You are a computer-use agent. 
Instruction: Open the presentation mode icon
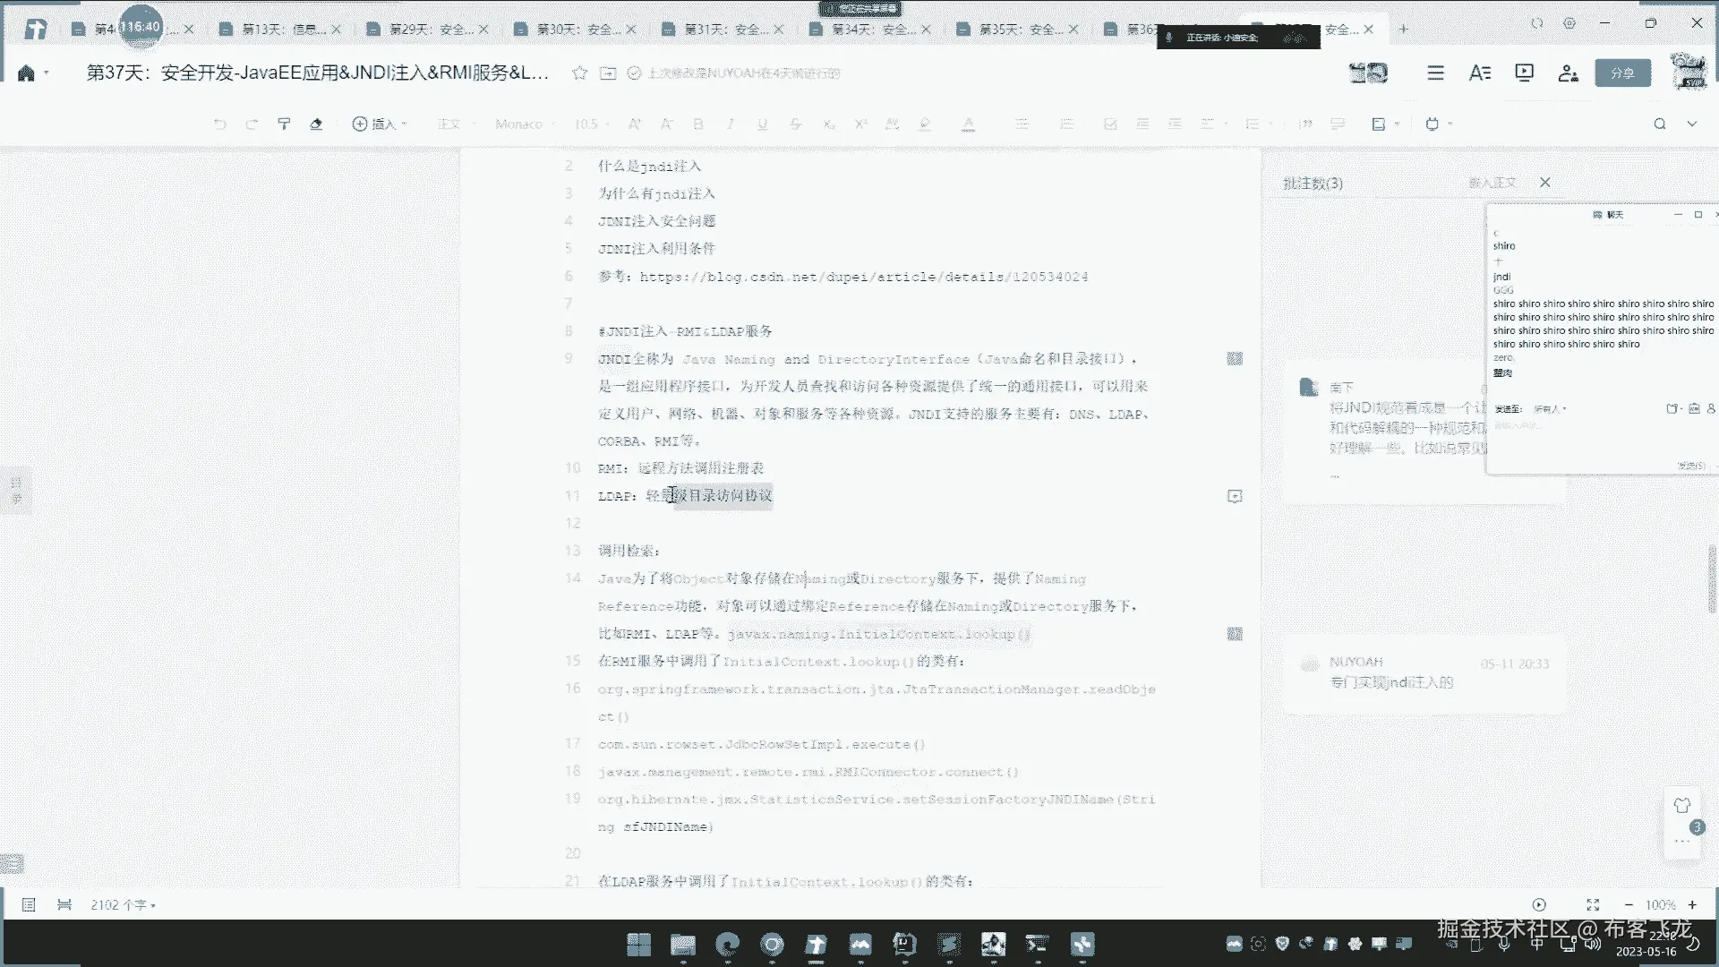(x=1524, y=73)
